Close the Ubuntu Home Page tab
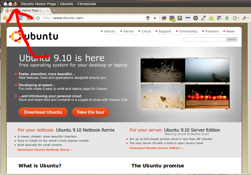 (x=48, y=11)
